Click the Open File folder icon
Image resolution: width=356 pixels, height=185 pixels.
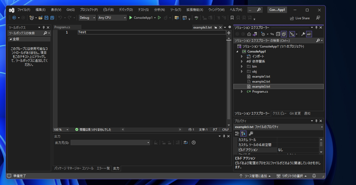41,18
